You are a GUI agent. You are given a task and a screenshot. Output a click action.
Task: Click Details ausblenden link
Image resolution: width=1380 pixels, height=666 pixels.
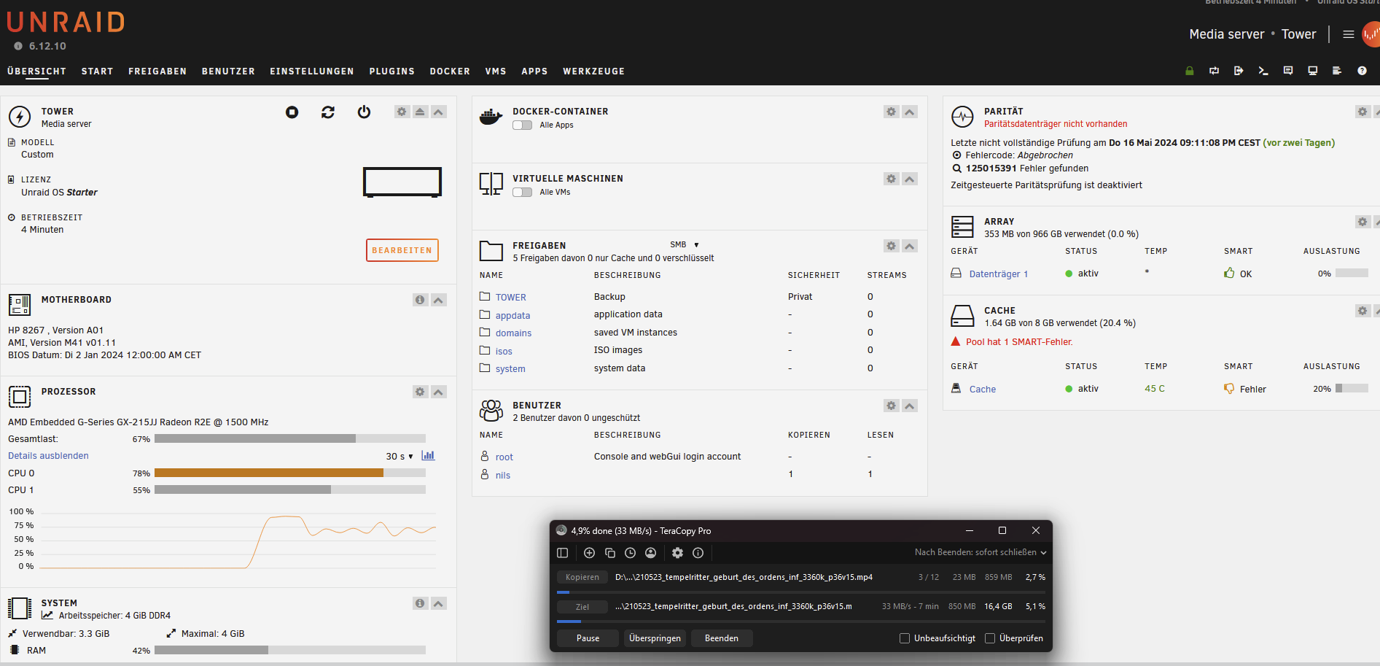pos(48,456)
